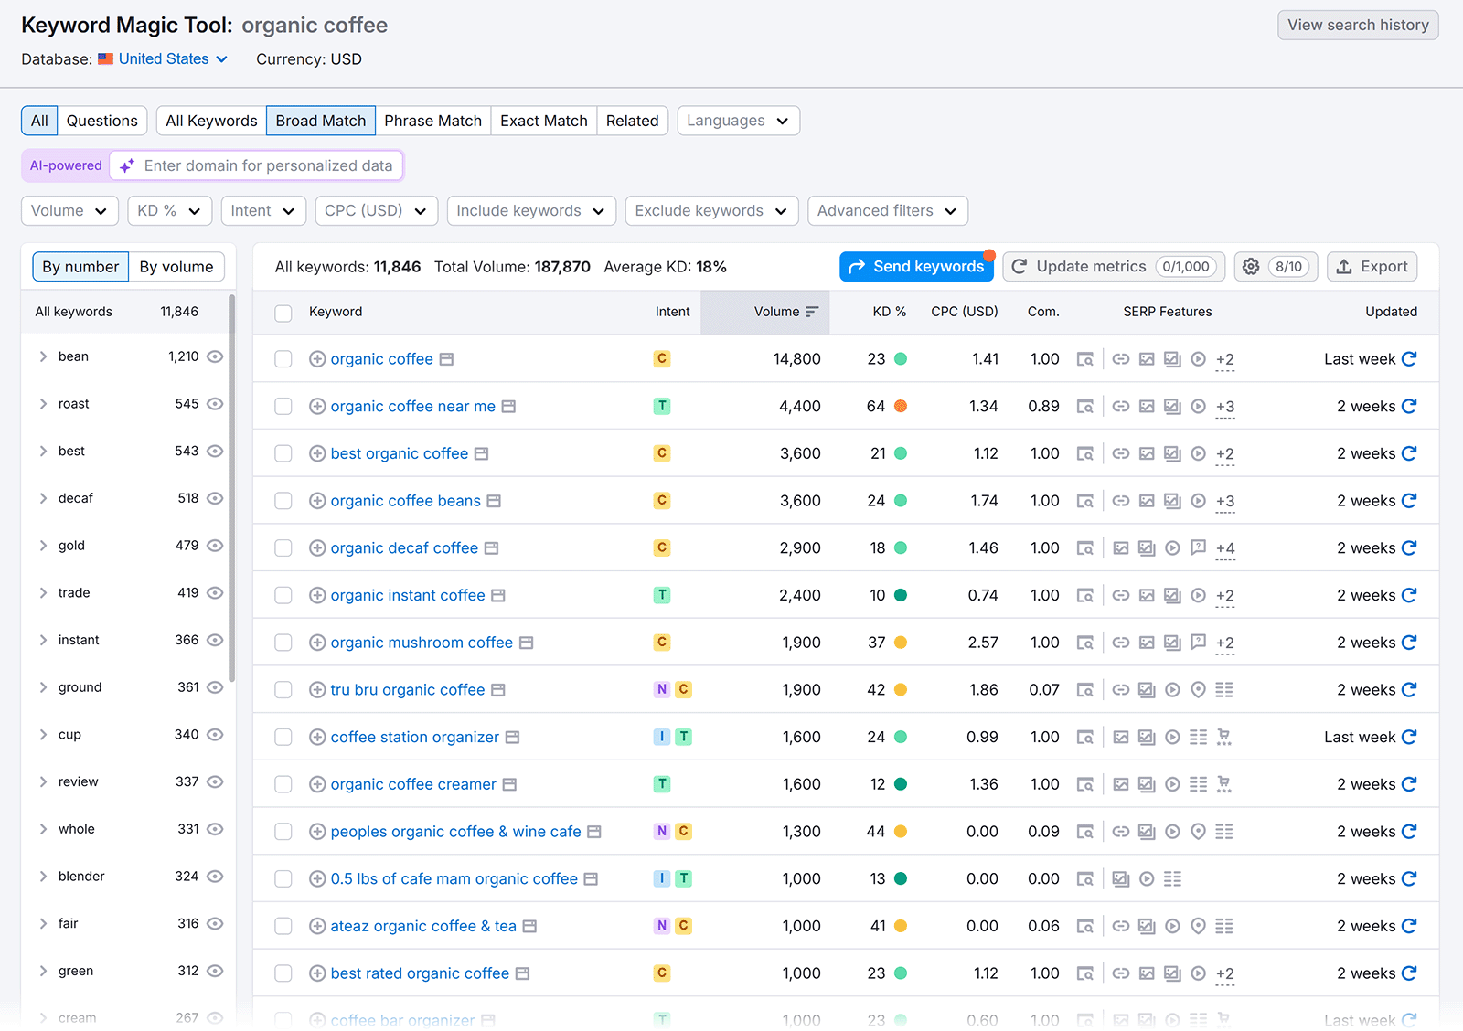
Task: Select the header checkbox to choose all keywords
Action: coord(283,313)
